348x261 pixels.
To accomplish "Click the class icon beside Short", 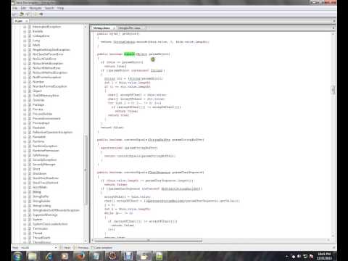I will pyautogui.click(x=30, y=169).
